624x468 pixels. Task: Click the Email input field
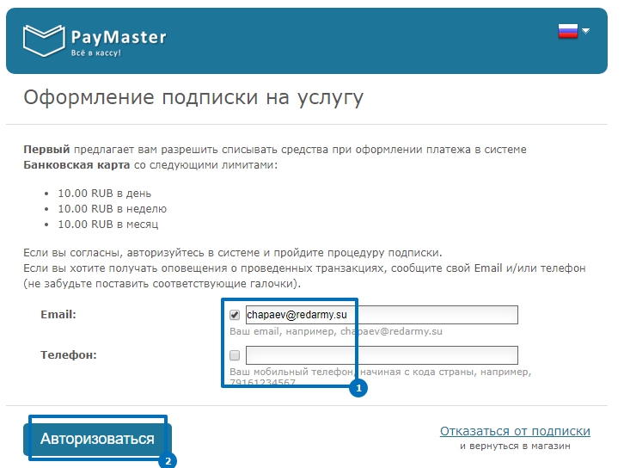382,315
